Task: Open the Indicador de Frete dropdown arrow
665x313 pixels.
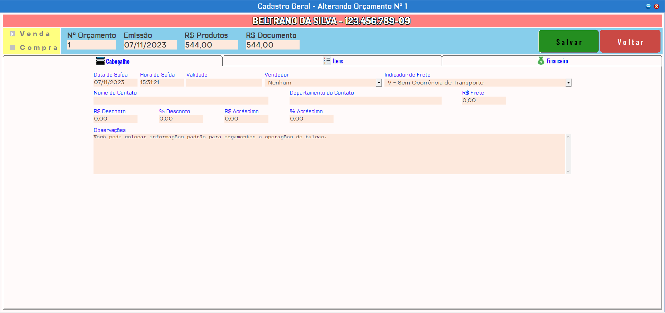Action: pyautogui.click(x=568, y=83)
